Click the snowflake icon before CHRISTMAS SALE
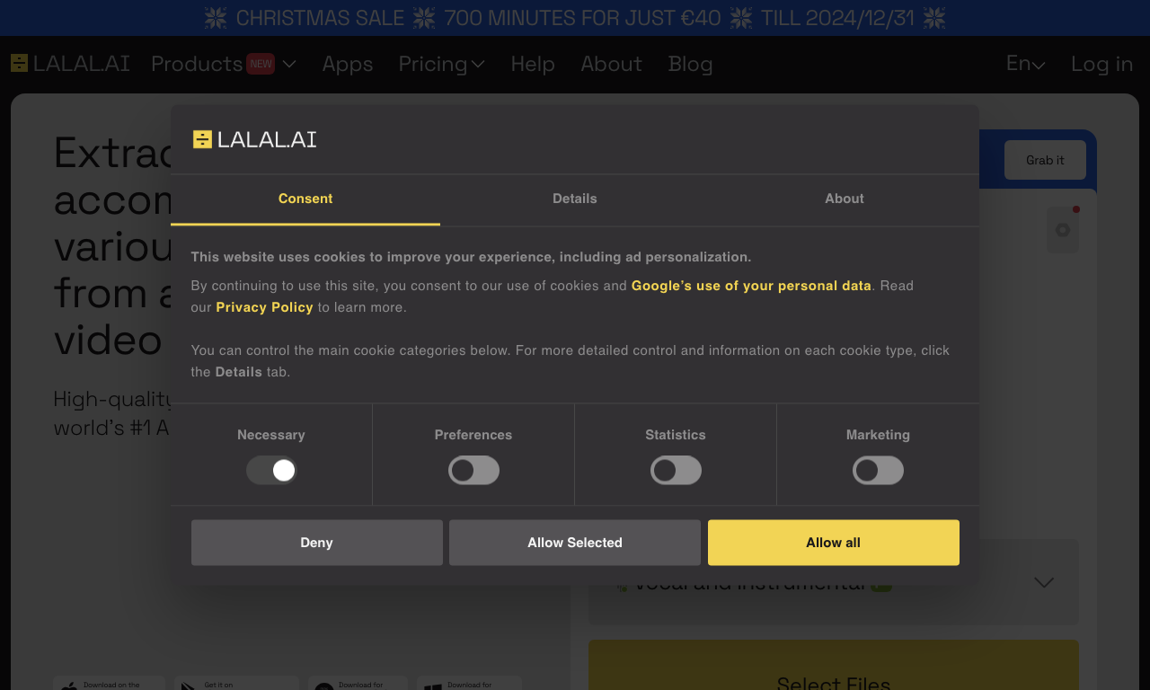Image resolution: width=1150 pixels, height=690 pixels. [x=216, y=18]
